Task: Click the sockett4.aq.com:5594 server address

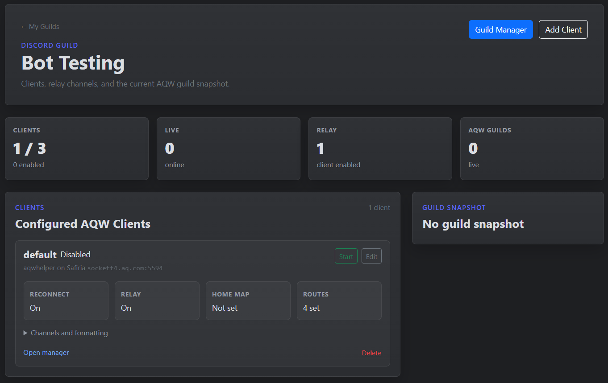Action: pos(125,268)
